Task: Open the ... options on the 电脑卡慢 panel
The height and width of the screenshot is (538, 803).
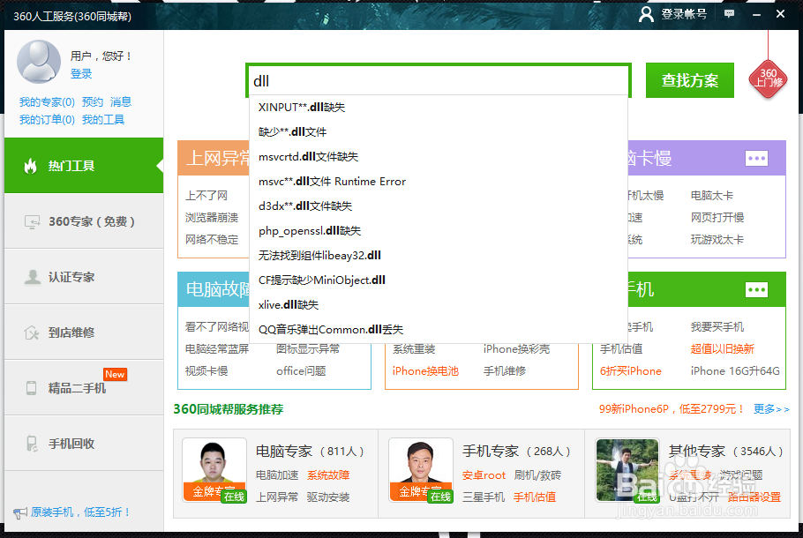Action: coord(755,158)
